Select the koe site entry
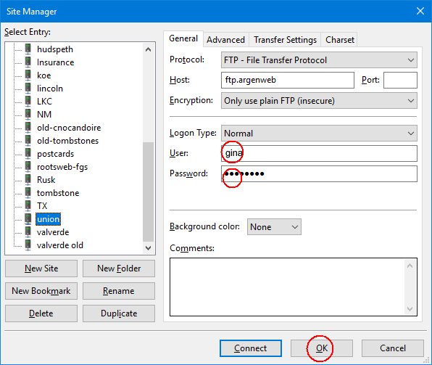Image resolution: width=432 pixels, height=365 pixels. click(43, 75)
